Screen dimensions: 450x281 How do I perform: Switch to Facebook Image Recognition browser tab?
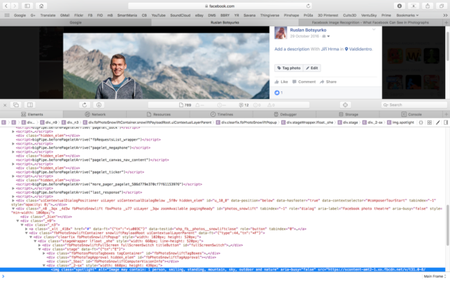coord(370,22)
